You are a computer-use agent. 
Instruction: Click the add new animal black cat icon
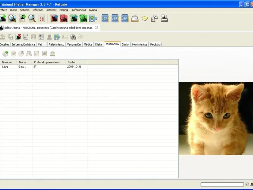(x=3, y=18)
